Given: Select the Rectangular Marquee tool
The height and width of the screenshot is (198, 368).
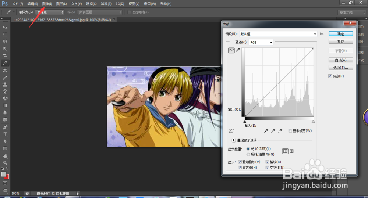Looking at the screenshot, I should [5, 35].
